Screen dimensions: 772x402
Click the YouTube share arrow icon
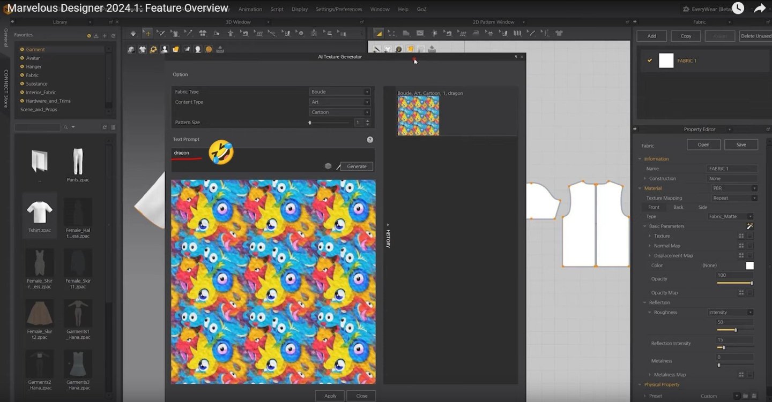point(759,9)
